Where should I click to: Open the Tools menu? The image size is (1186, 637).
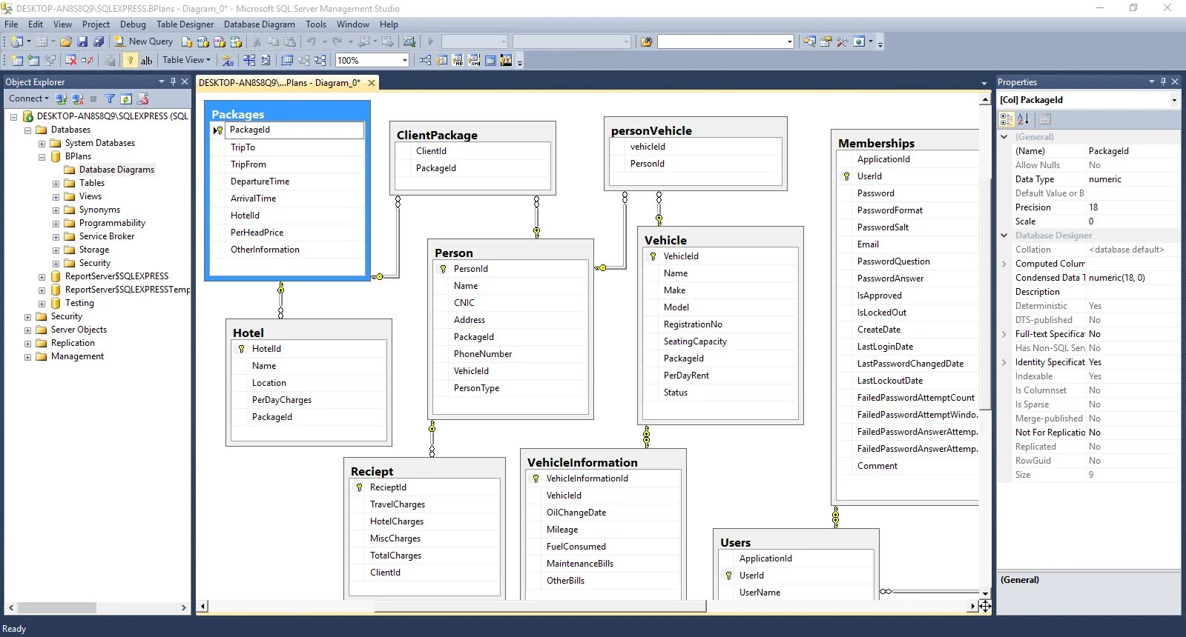coord(316,24)
